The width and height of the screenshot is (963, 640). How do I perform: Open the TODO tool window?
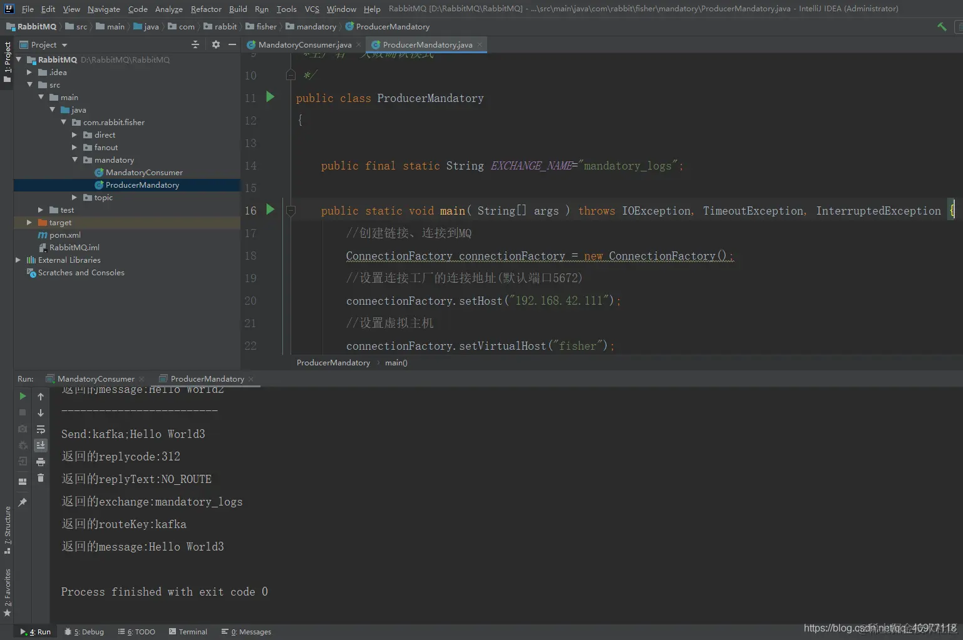click(x=136, y=632)
